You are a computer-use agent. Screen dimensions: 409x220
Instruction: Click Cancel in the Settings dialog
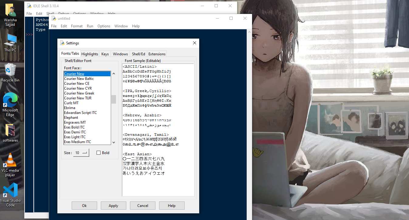(x=143, y=206)
